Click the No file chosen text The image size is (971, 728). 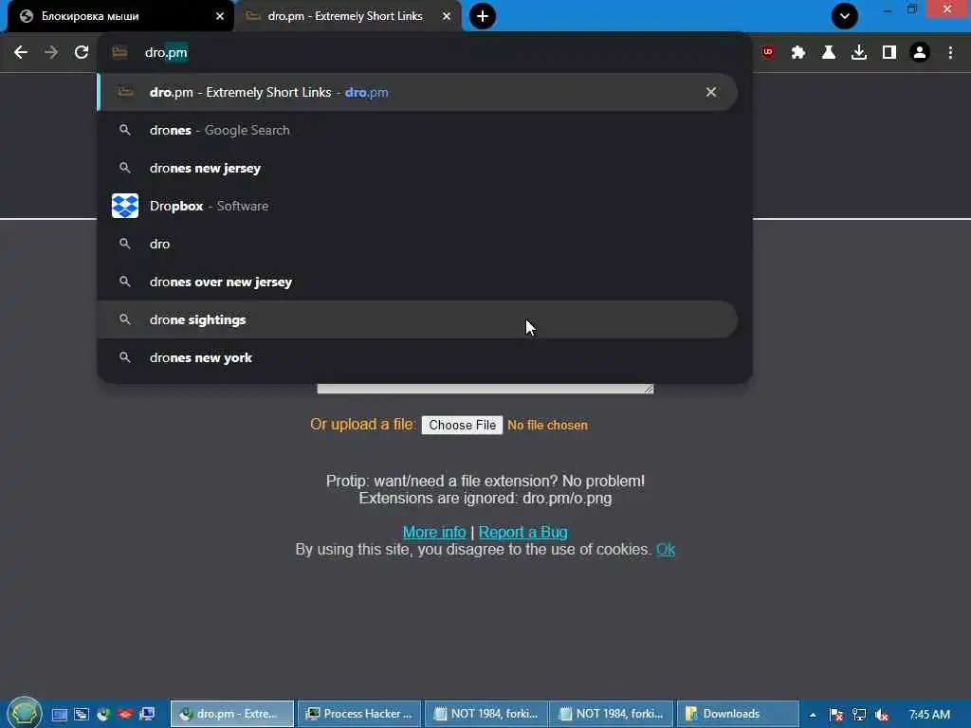(x=547, y=426)
